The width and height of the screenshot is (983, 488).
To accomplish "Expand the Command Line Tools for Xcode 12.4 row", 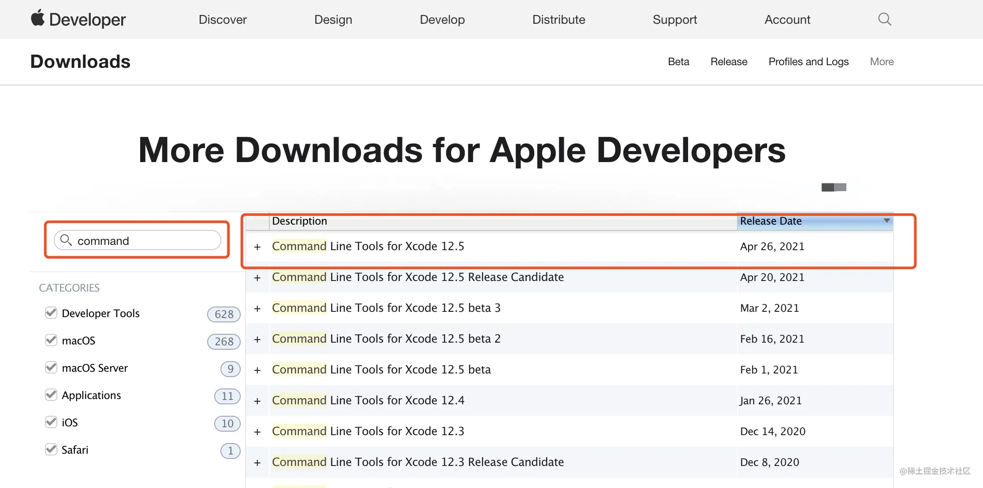I will (x=257, y=401).
